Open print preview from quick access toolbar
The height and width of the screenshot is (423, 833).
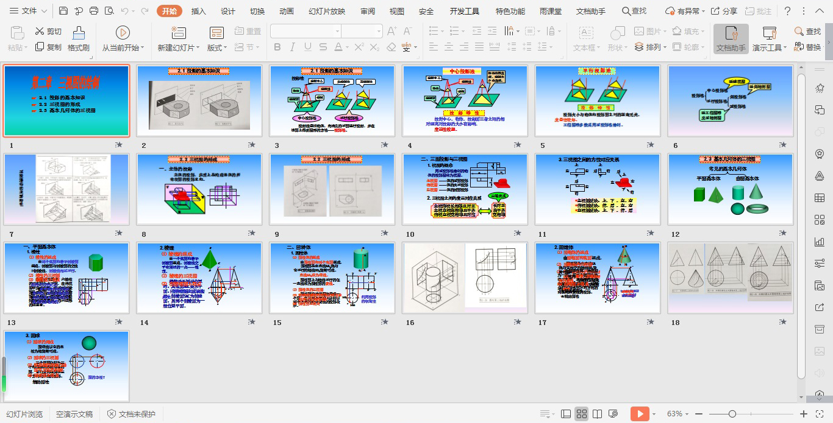109,11
